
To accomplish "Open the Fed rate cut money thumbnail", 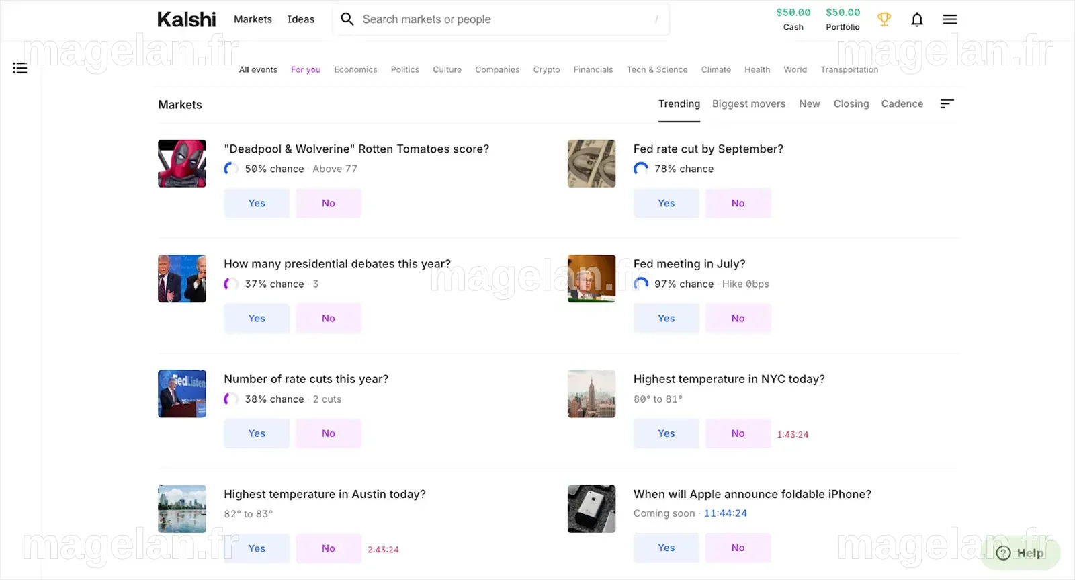I will [x=591, y=163].
